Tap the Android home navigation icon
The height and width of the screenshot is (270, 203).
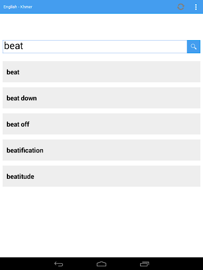(x=101, y=264)
